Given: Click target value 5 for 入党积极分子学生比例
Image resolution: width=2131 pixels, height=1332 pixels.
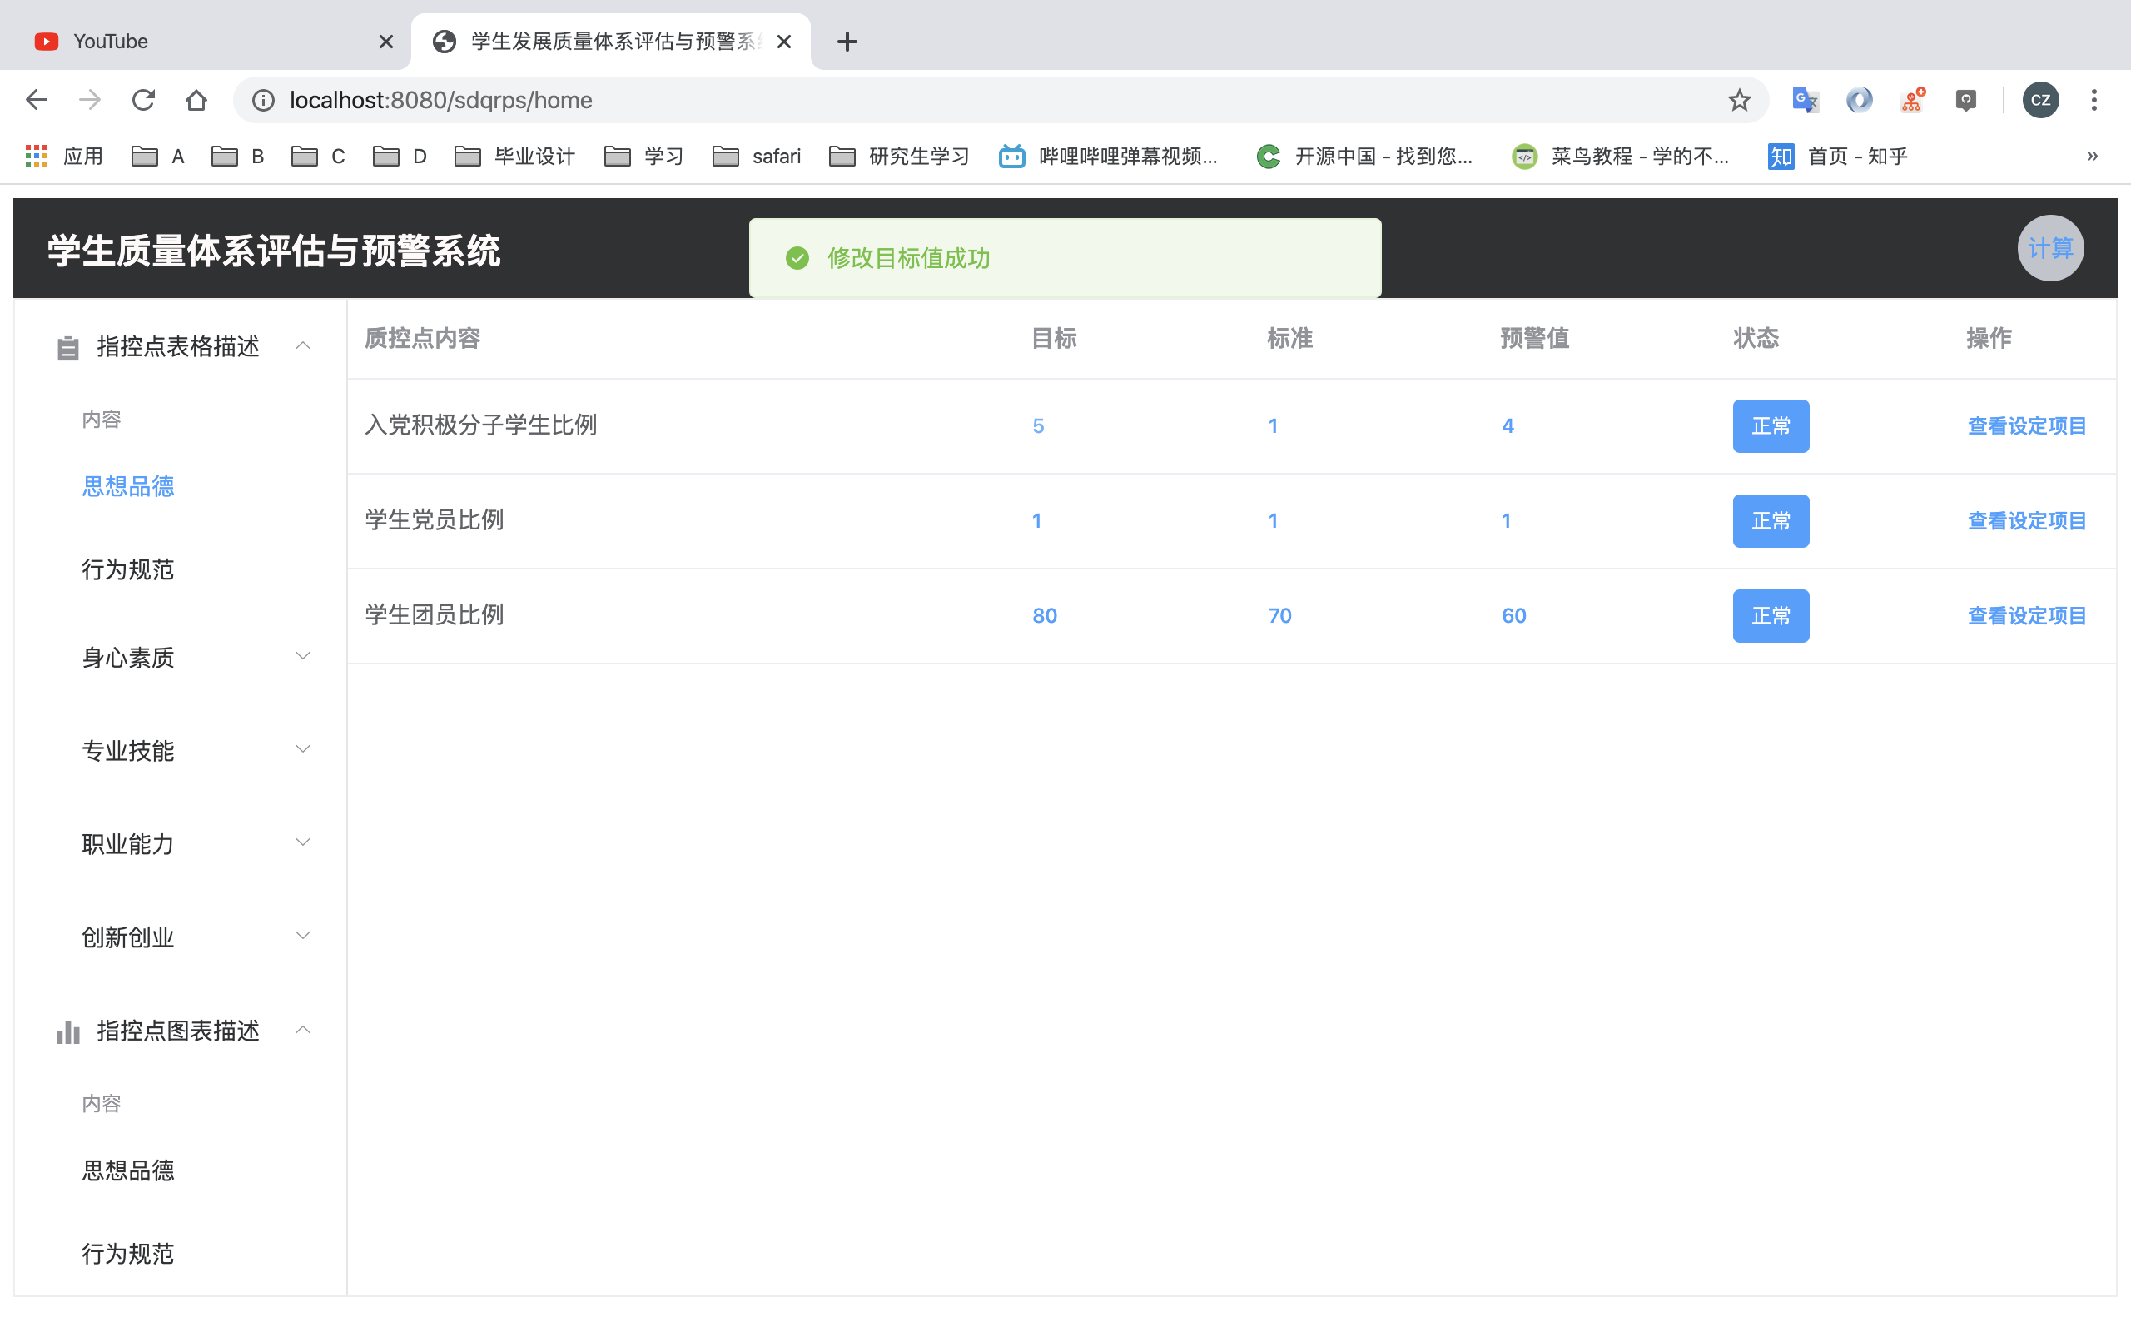Looking at the screenshot, I should click(1038, 426).
